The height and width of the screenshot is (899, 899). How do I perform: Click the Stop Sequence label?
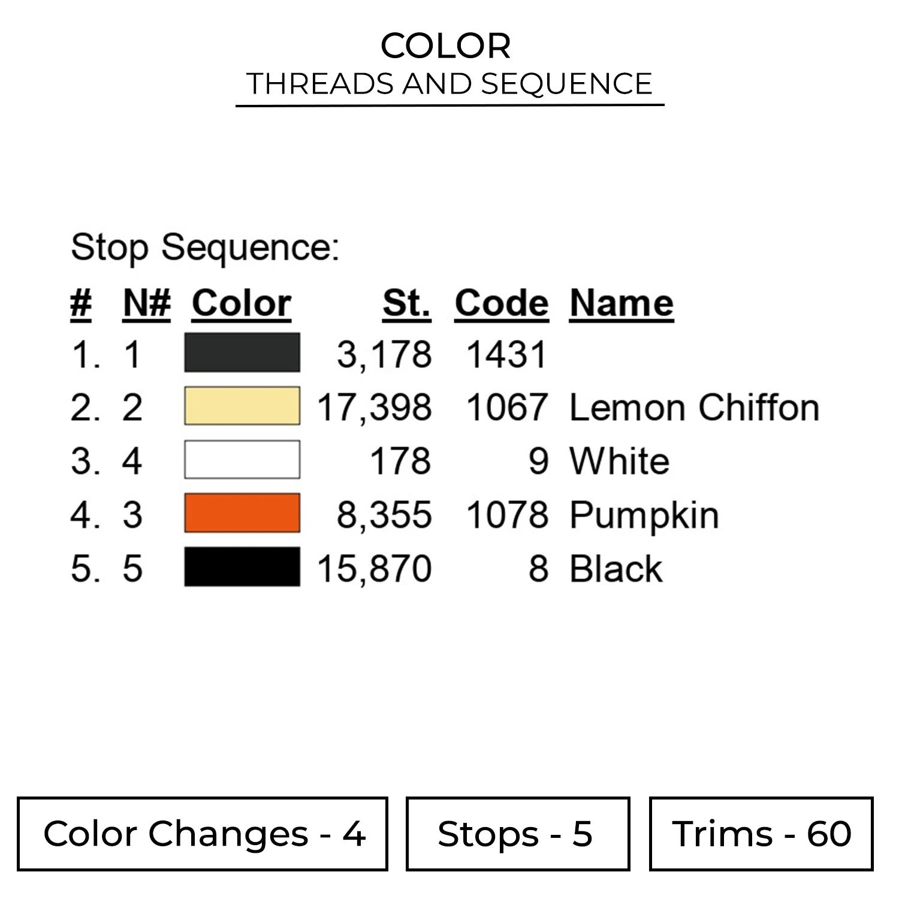click(x=205, y=247)
